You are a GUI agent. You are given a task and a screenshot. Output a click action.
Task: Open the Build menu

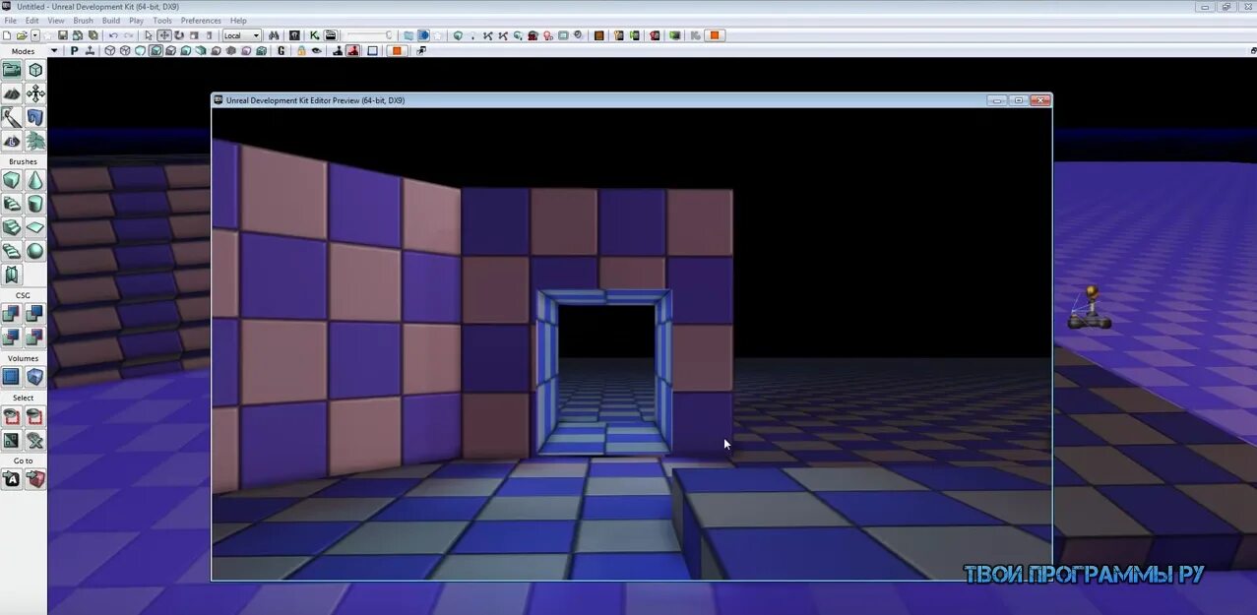point(110,20)
